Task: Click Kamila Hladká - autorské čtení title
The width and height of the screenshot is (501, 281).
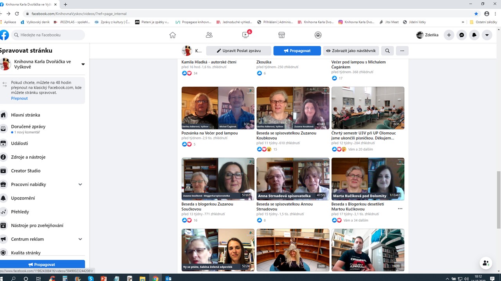Action: (209, 62)
